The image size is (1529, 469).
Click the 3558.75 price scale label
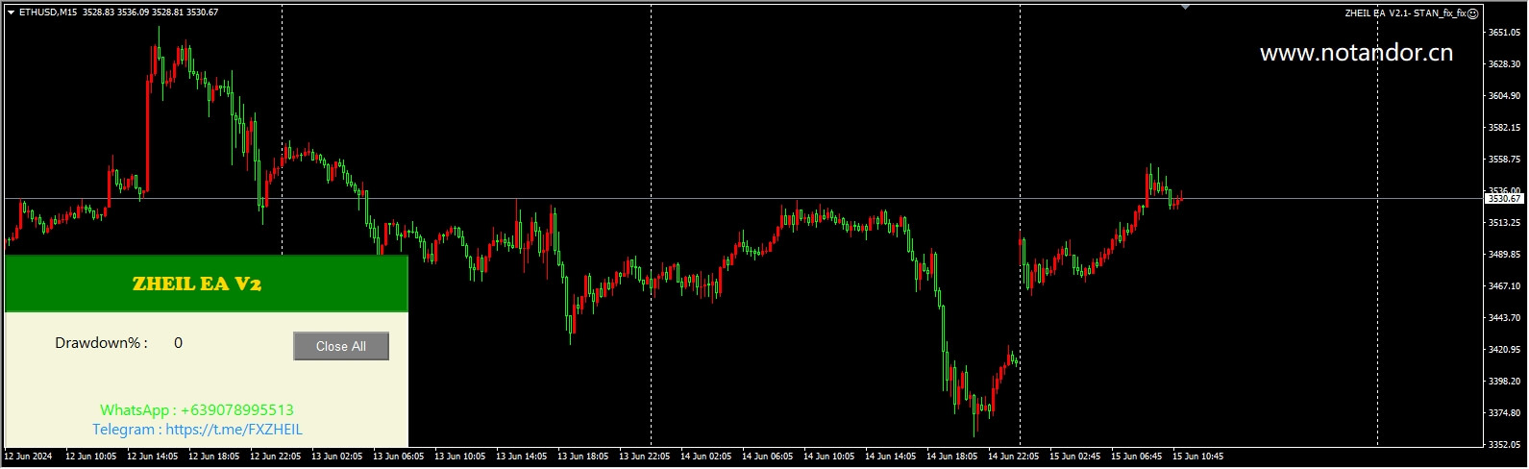(1504, 160)
